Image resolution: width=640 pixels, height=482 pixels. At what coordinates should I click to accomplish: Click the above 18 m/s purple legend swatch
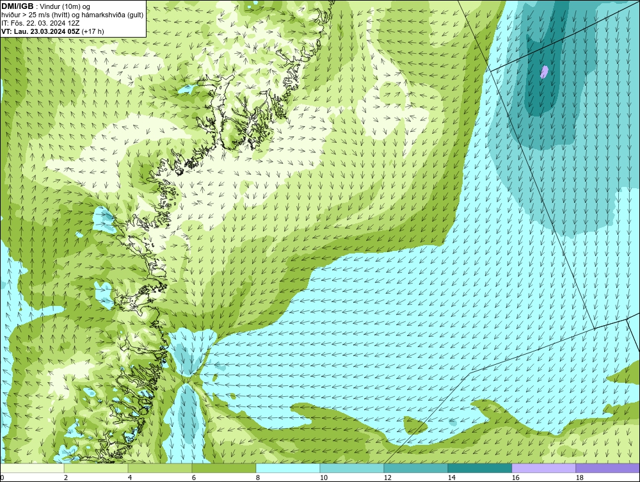click(607, 468)
